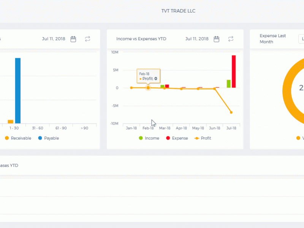This screenshot has height=228, width=304.
Task: Toggle the Receivable legend series
Action: click(x=18, y=138)
